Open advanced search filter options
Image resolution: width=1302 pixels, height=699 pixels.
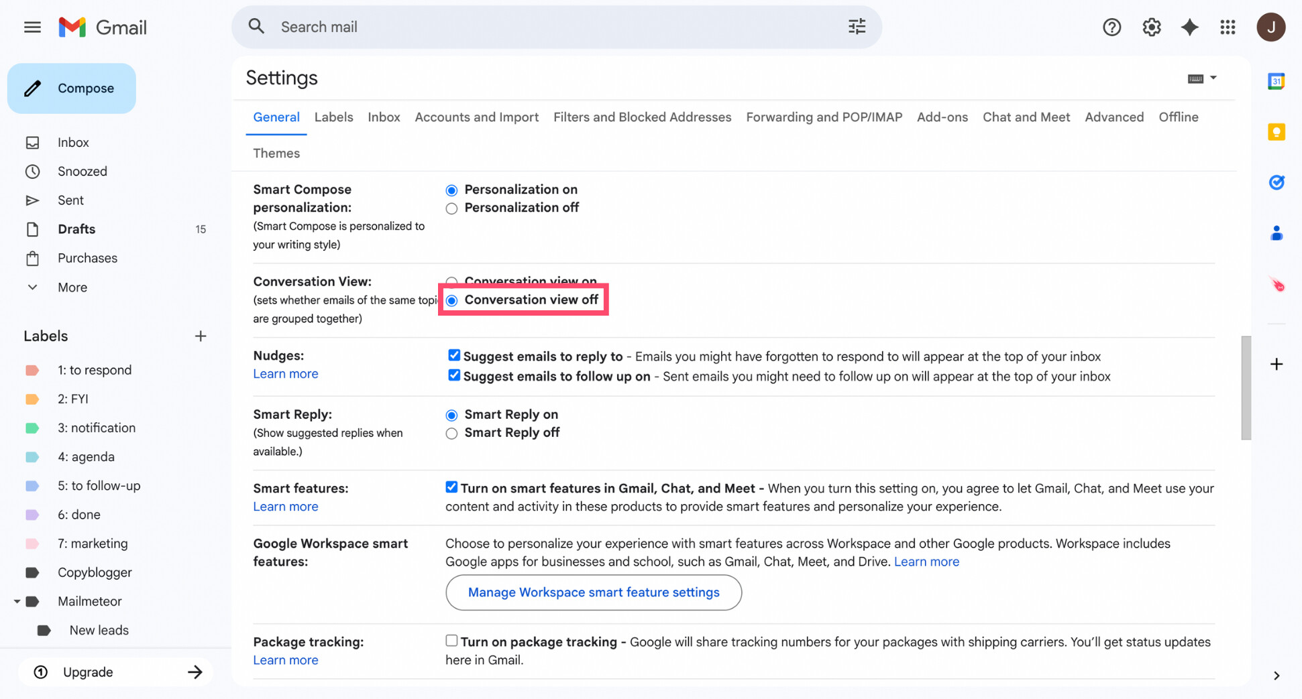click(x=856, y=26)
